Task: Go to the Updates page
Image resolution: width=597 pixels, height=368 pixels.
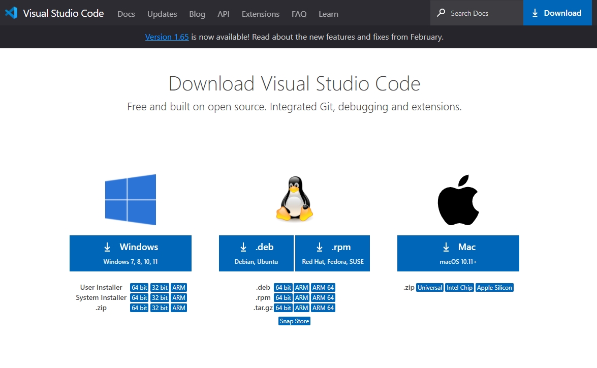Action: 162,14
